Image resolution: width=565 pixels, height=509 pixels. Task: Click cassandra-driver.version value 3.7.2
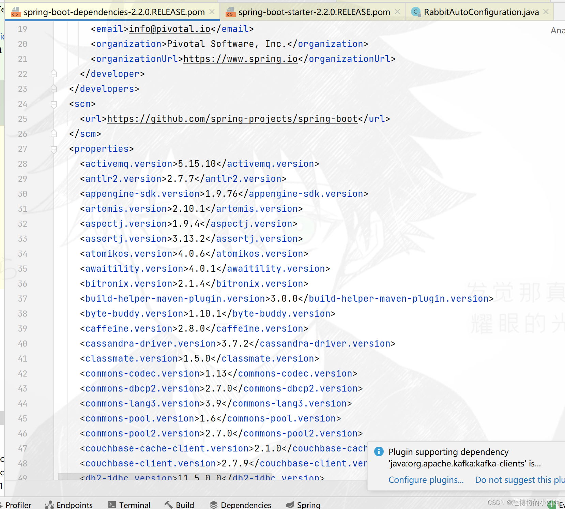[235, 344]
